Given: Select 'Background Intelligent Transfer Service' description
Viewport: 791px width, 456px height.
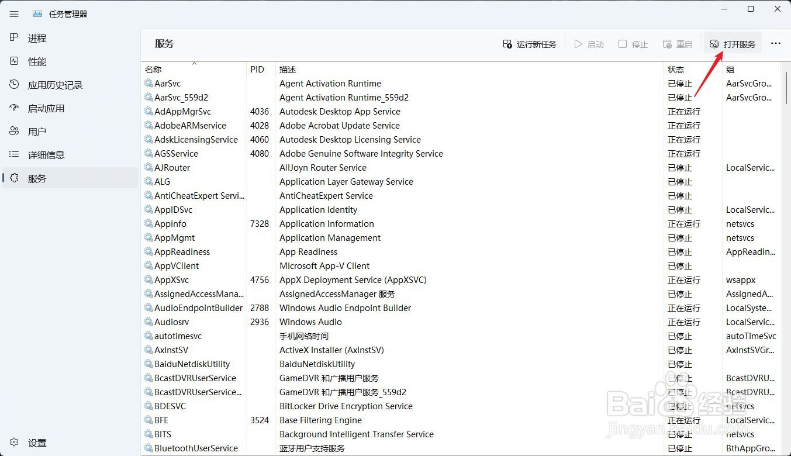Looking at the screenshot, I should point(357,434).
